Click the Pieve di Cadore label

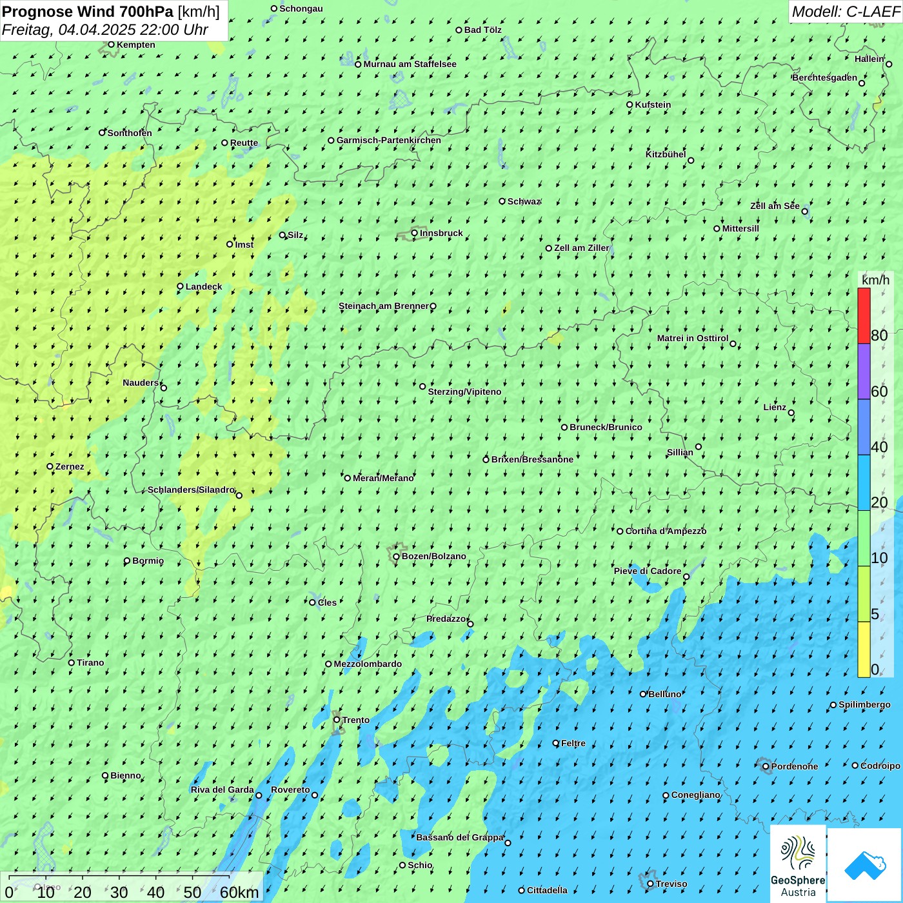648,571
